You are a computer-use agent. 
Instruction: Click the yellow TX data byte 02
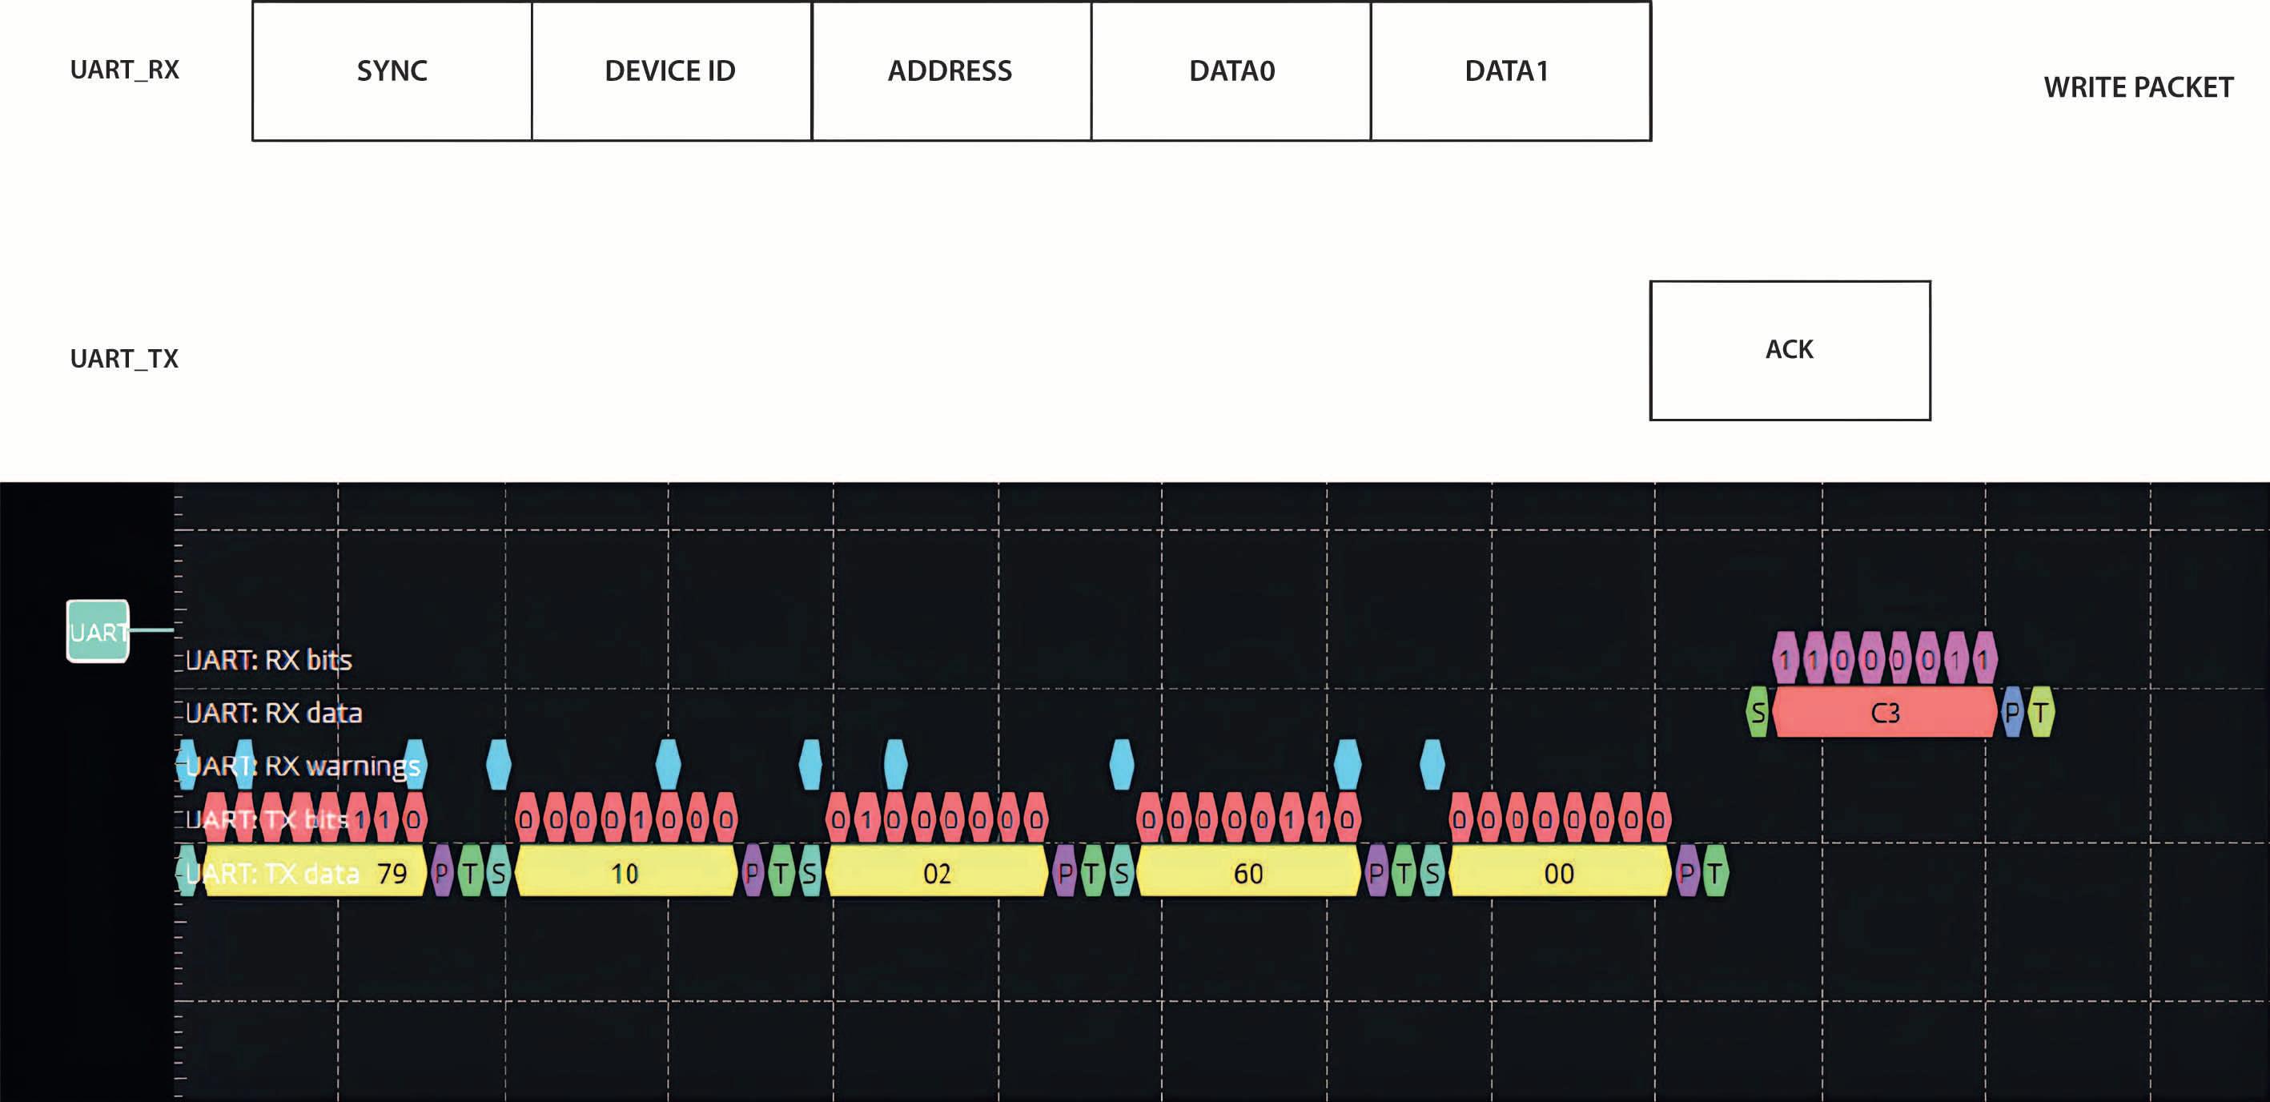pyautogui.click(x=936, y=873)
